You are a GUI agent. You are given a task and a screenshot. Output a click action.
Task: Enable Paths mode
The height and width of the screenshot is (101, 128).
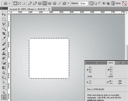pyautogui.click(x=19, y=4)
